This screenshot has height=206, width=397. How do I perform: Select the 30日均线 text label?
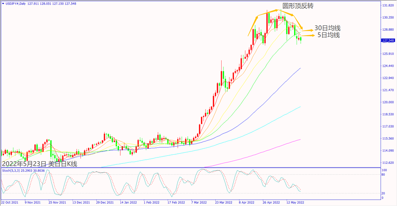[327, 28]
